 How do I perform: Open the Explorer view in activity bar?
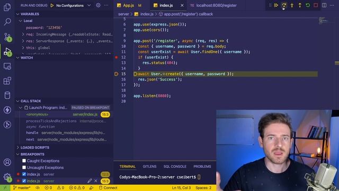(x=7, y=7)
